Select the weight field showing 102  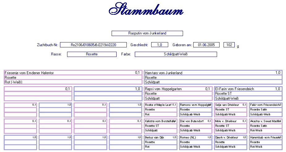[x=229, y=45]
